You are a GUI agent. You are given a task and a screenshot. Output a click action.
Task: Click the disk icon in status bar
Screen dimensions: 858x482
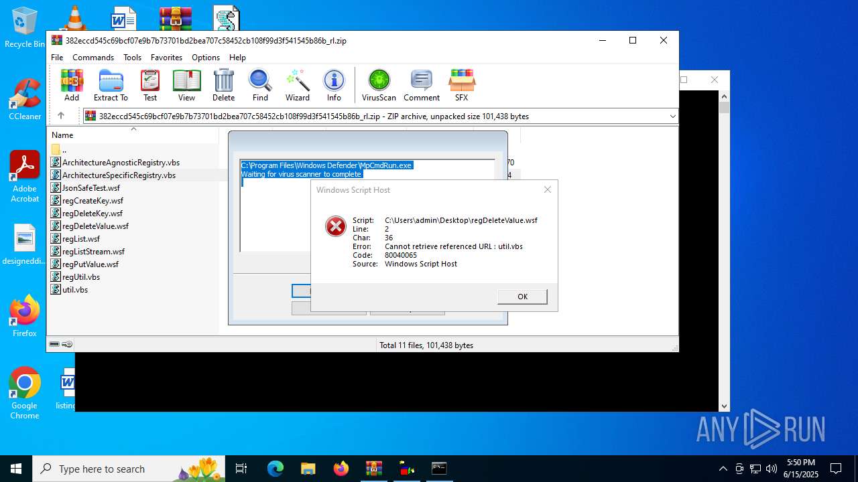(x=54, y=344)
